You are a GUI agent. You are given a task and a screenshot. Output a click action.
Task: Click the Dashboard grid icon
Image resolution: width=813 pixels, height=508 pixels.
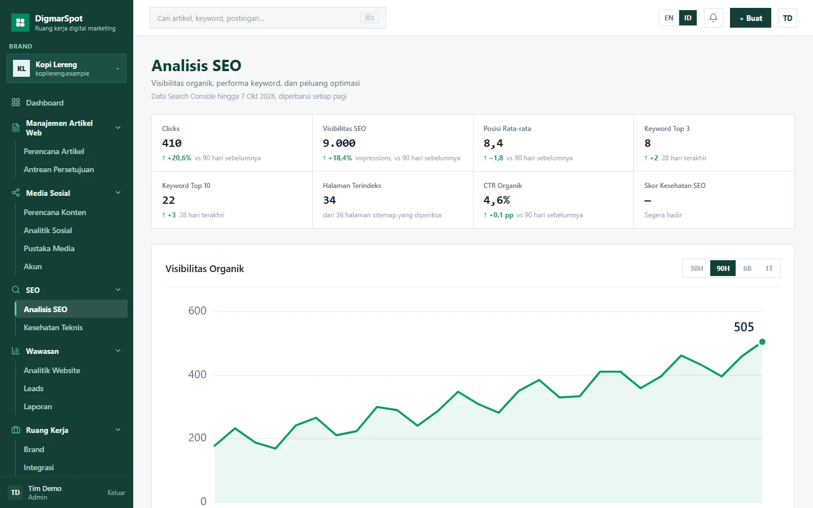pos(16,103)
